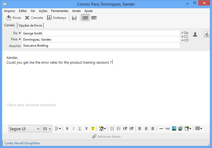
Task: Open the background color dropdown
Action: [x=188, y=129]
